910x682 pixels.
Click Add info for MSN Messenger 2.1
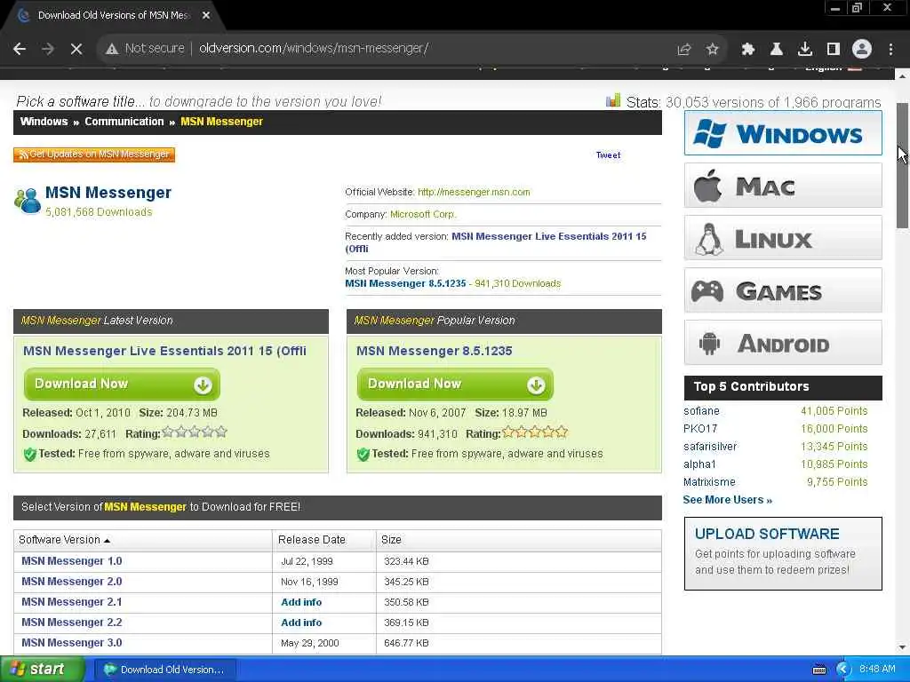click(x=301, y=602)
